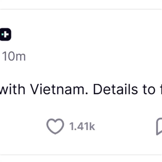Viewport: 162px width, 162px height.
Task: Click the heart outline next to 1.41k
Action: (x=55, y=126)
